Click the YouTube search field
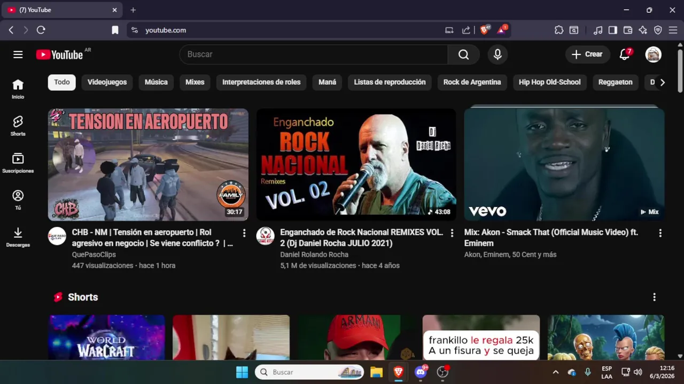 tap(314, 54)
